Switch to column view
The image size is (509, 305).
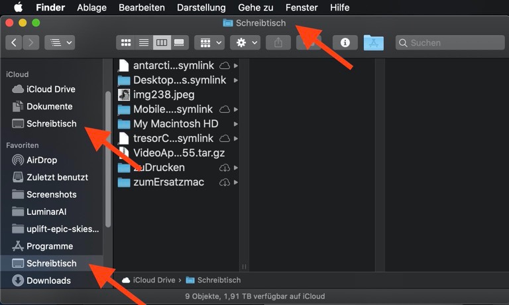click(x=162, y=42)
